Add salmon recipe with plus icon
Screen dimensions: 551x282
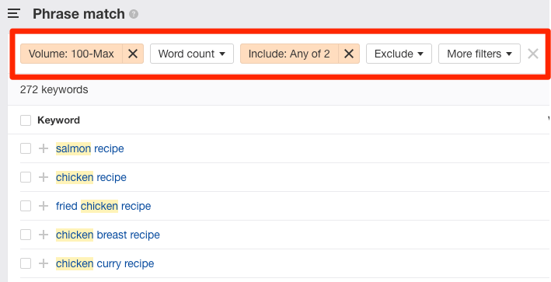click(44, 148)
